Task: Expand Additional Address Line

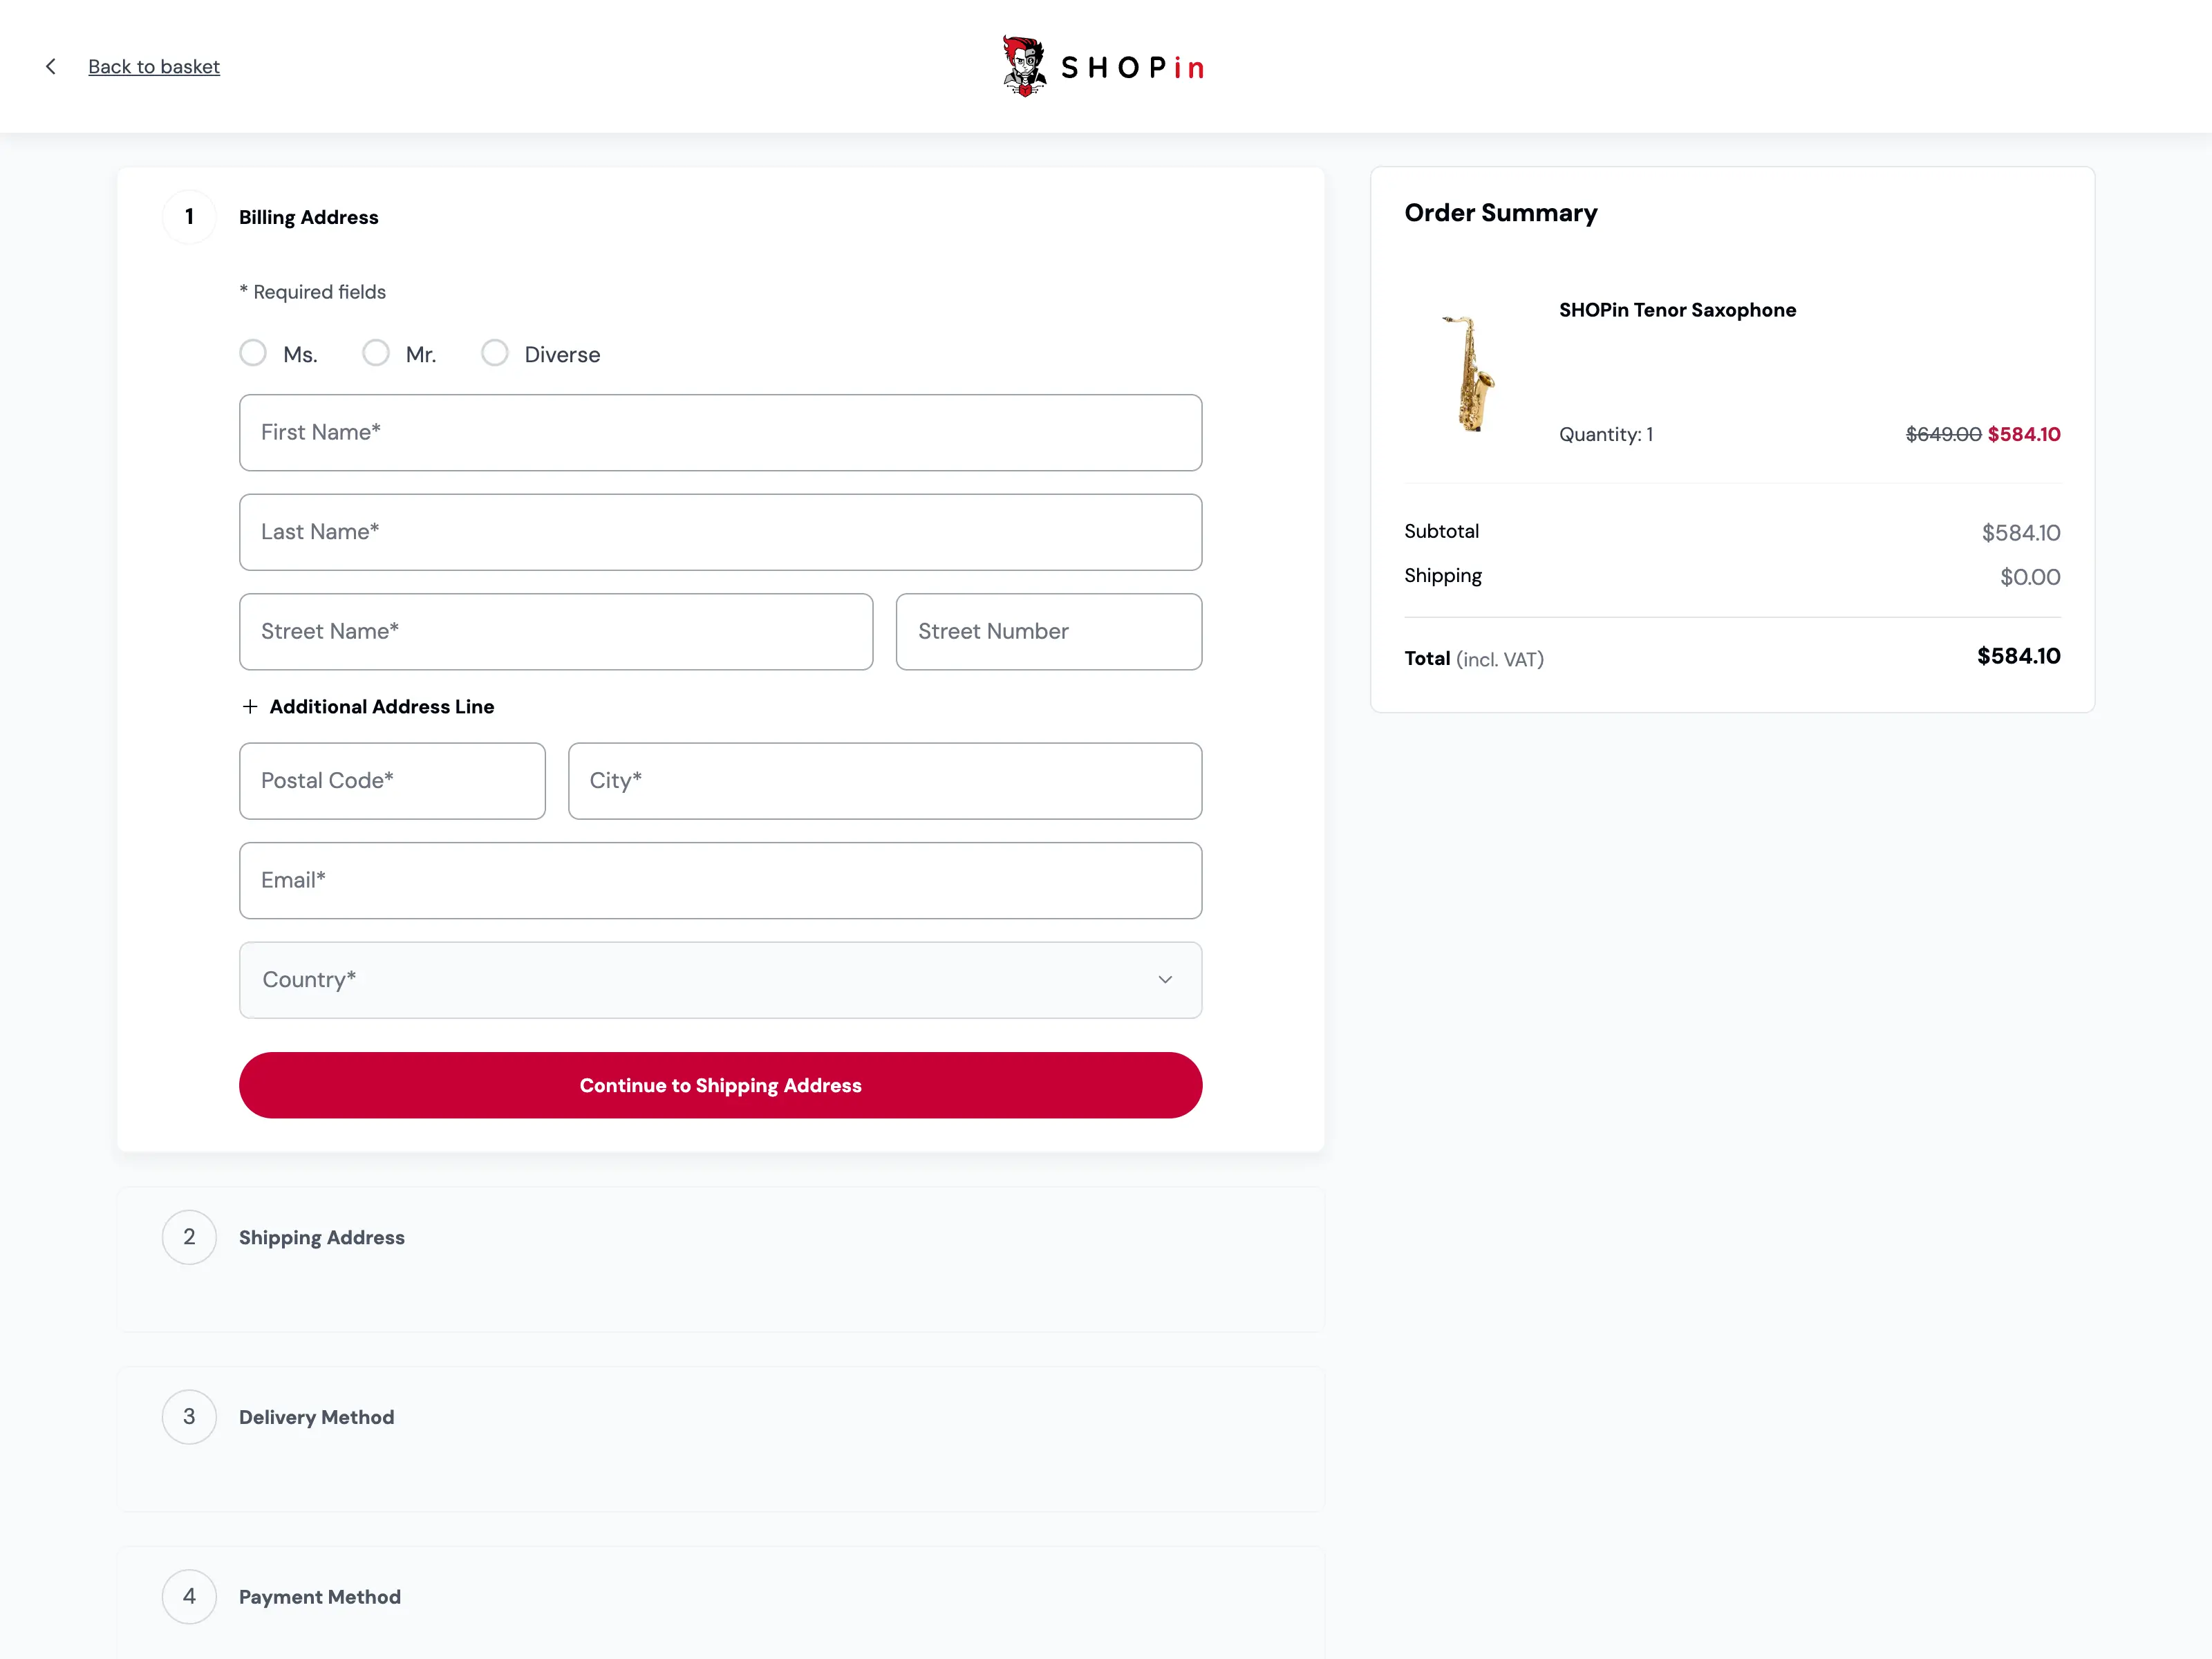Action: pos(381,707)
